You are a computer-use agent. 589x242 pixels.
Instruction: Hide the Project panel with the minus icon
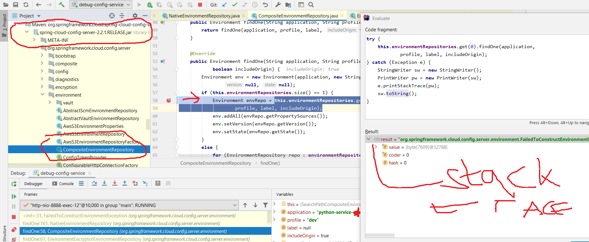pyautogui.click(x=145, y=16)
